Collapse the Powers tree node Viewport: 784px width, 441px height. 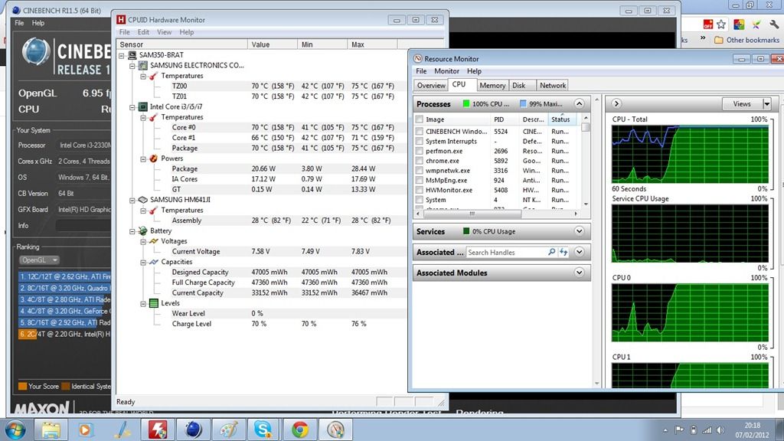[143, 158]
